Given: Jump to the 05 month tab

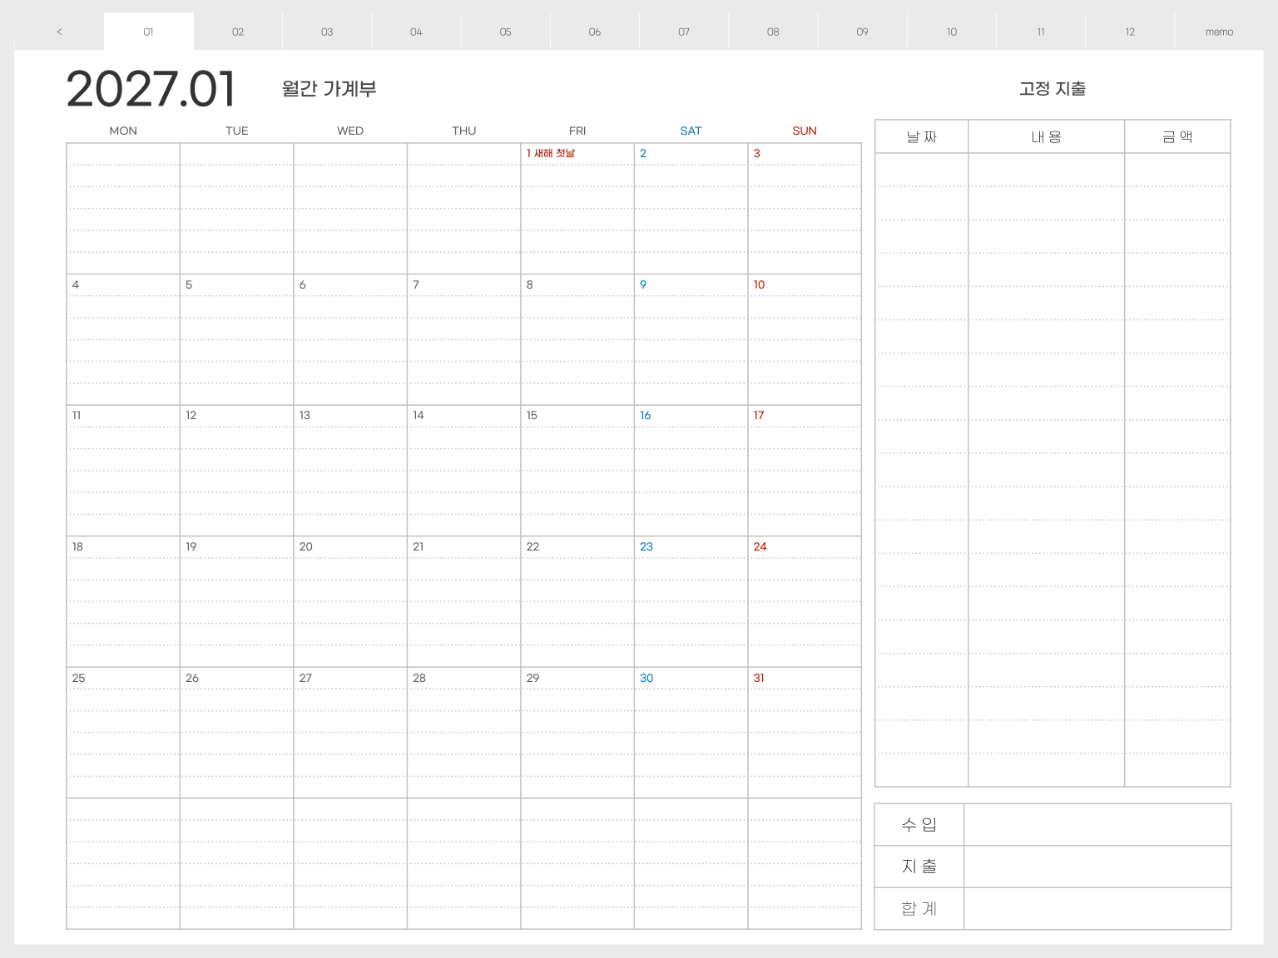Looking at the screenshot, I should tap(505, 32).
